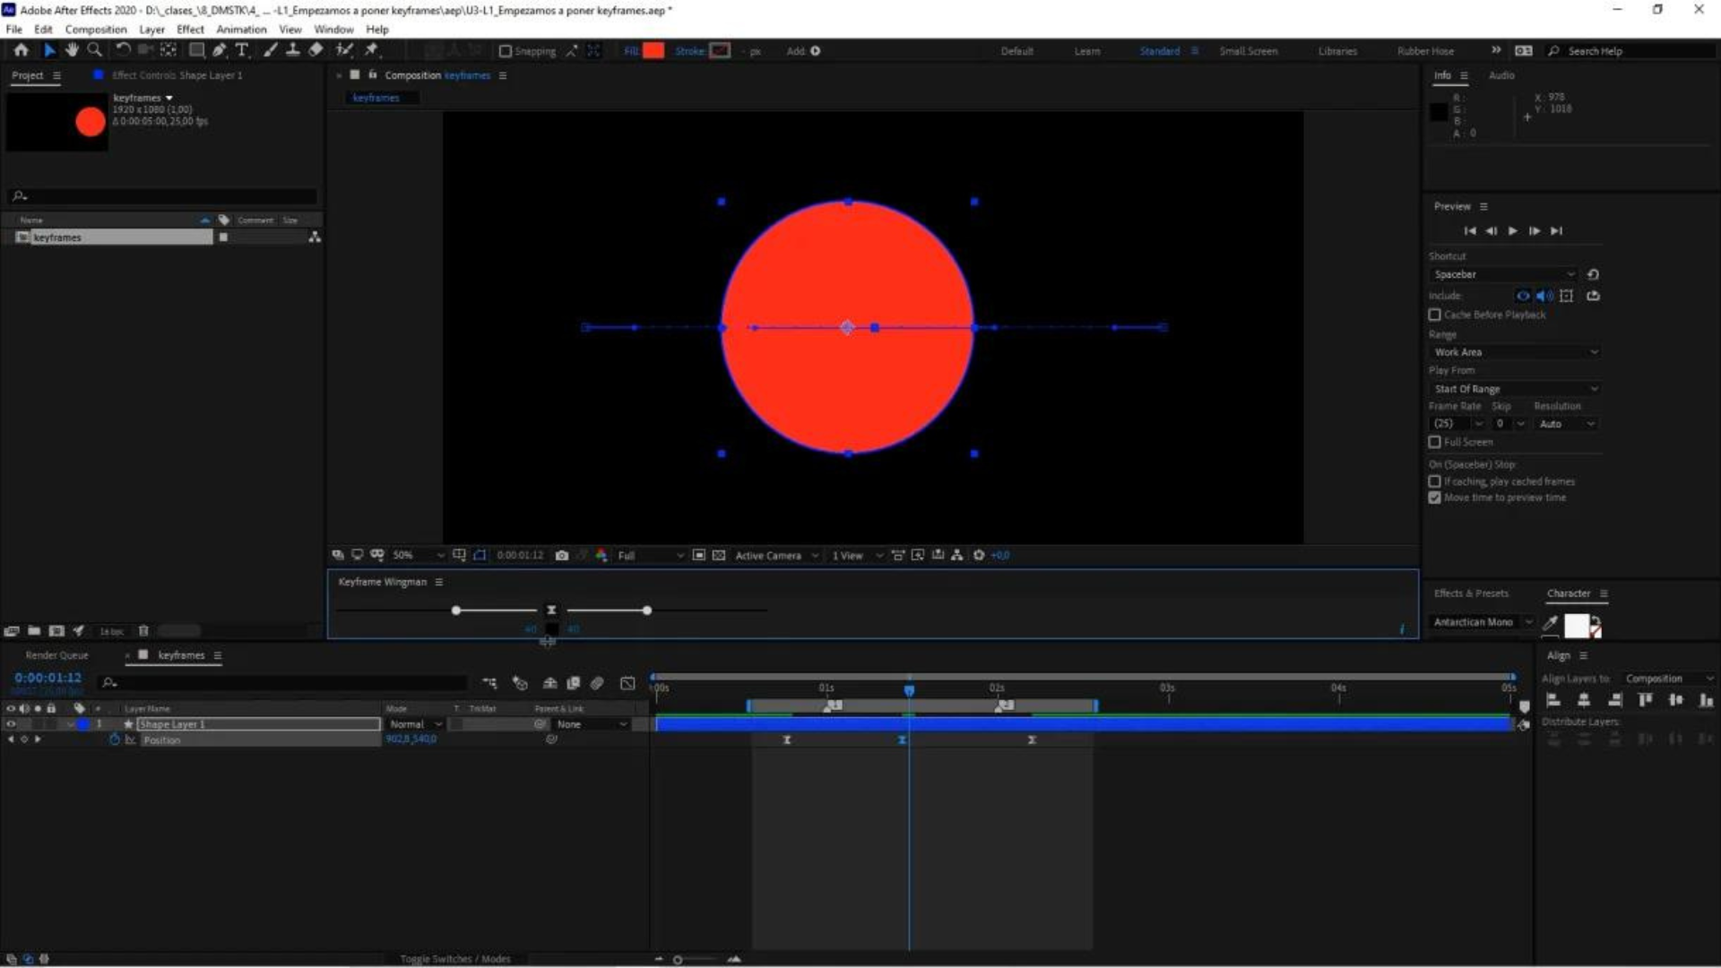Screen dimensions: 1721x968
Task: Reset exposure in viewer bar
Action: click(x=979, y=556)
